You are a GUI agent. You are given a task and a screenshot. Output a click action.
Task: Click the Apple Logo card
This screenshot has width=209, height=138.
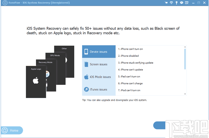(36, 82)
